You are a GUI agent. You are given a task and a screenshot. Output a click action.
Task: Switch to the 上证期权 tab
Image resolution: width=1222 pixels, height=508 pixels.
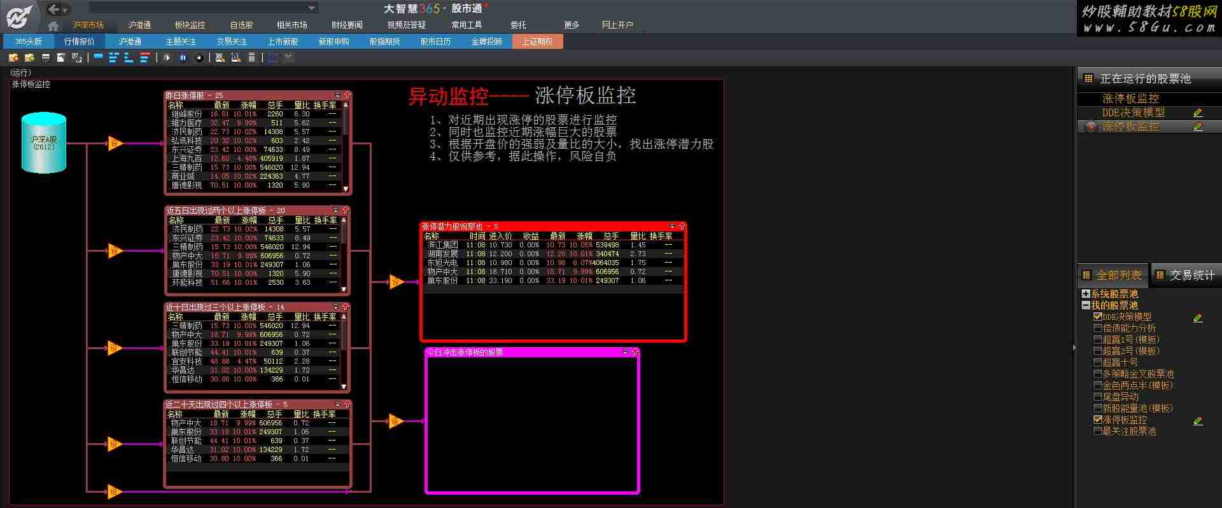pyautogui.click(x=538, y=41)
